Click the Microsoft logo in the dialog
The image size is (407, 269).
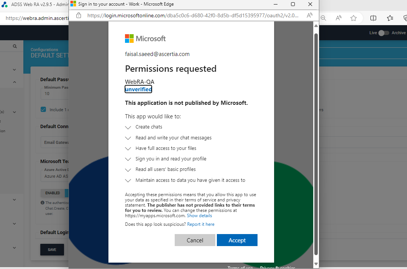pyautogui.click(x=145, y=39)
